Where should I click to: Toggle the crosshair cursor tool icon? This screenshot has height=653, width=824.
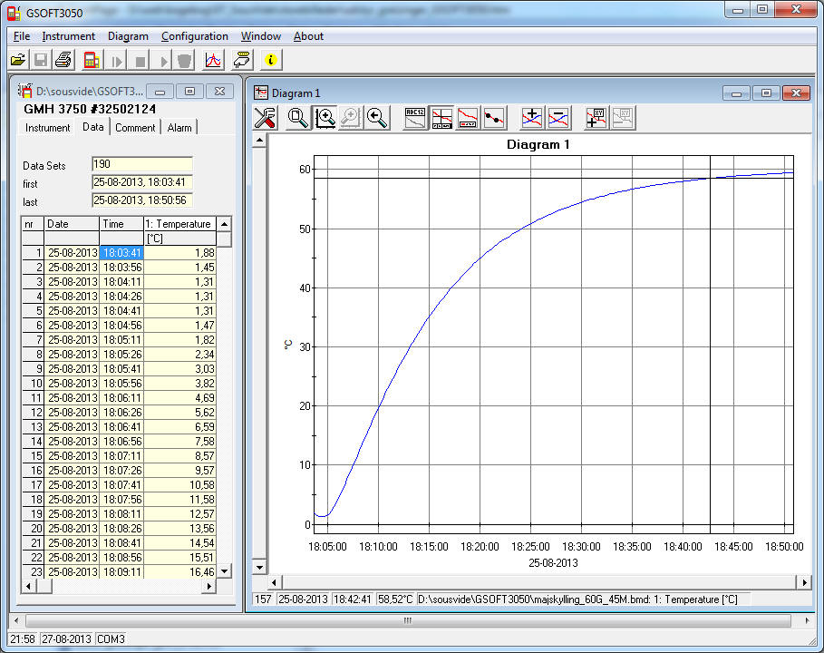(x=441, y=118)
